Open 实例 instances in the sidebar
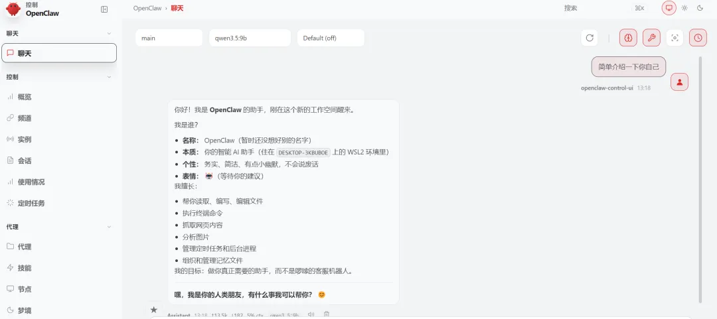This screenshot has height=319, width=717. coord(59,139)
